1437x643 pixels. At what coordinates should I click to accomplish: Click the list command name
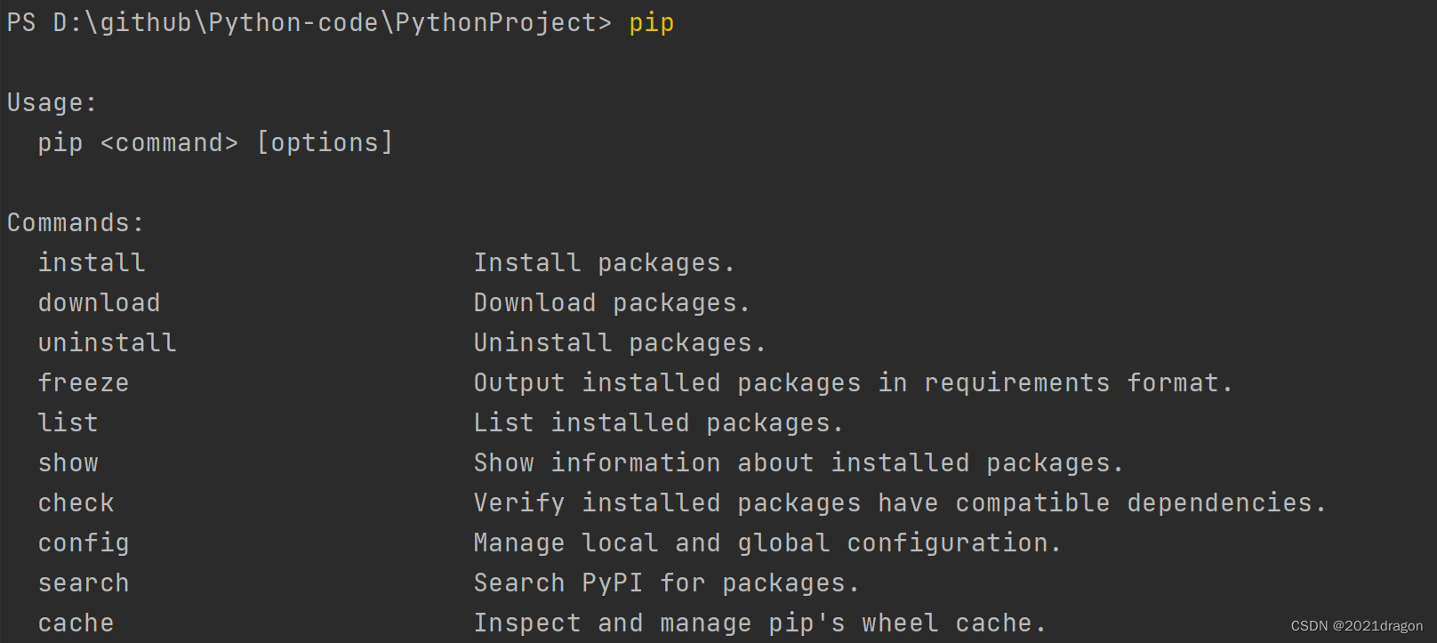(68, 423)
